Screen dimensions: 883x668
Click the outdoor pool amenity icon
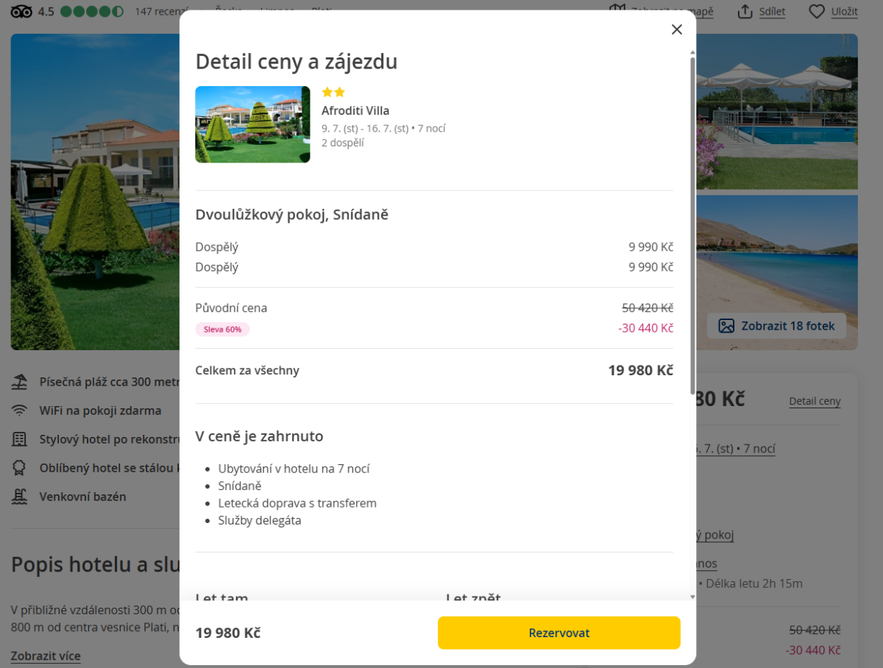(x=20, y=497)
